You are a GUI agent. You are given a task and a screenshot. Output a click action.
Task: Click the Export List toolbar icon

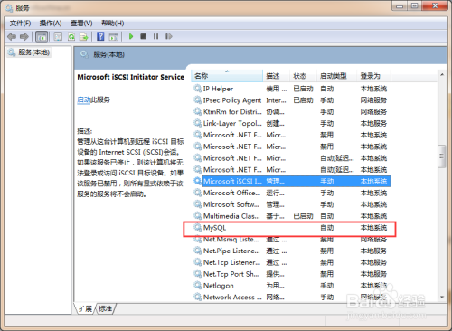coord(84,37)
